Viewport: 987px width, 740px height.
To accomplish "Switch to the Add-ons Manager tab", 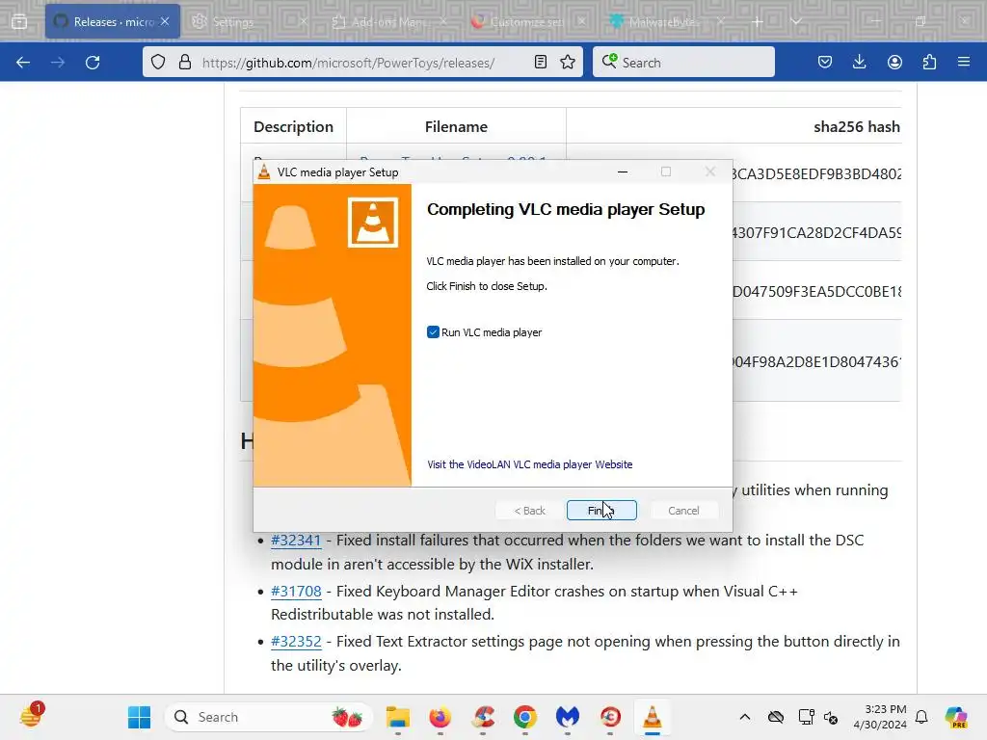I will coord(389,22).
